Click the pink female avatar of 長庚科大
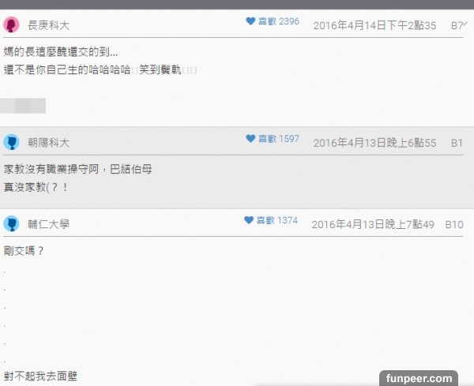The image size is (474, 386). click(12, 24)
